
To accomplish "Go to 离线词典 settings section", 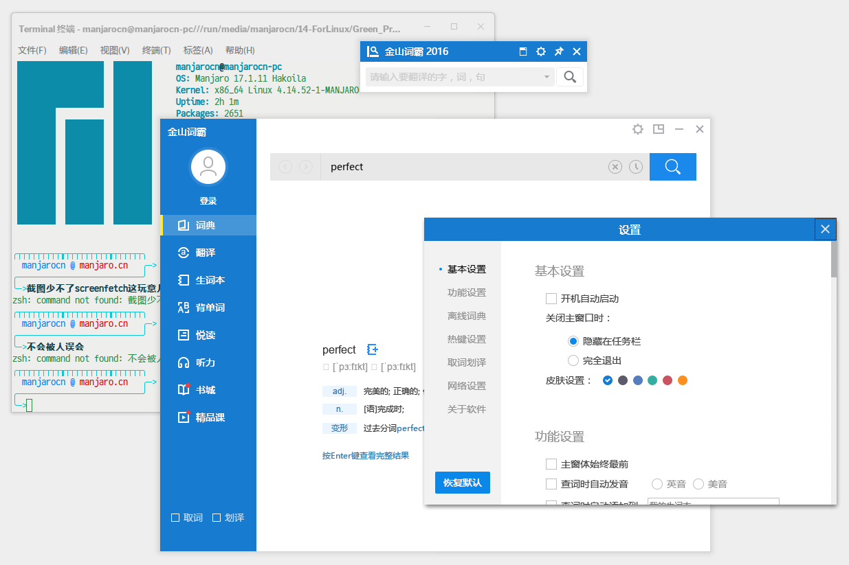I will 467,316.
